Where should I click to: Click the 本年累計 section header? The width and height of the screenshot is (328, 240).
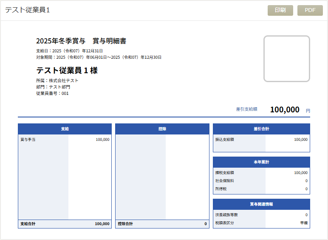[261, 162]
